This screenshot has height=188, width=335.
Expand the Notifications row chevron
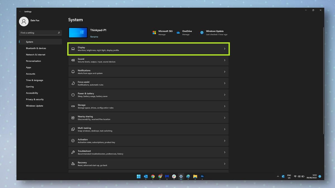pyautogui.click(x=224, y=72)
